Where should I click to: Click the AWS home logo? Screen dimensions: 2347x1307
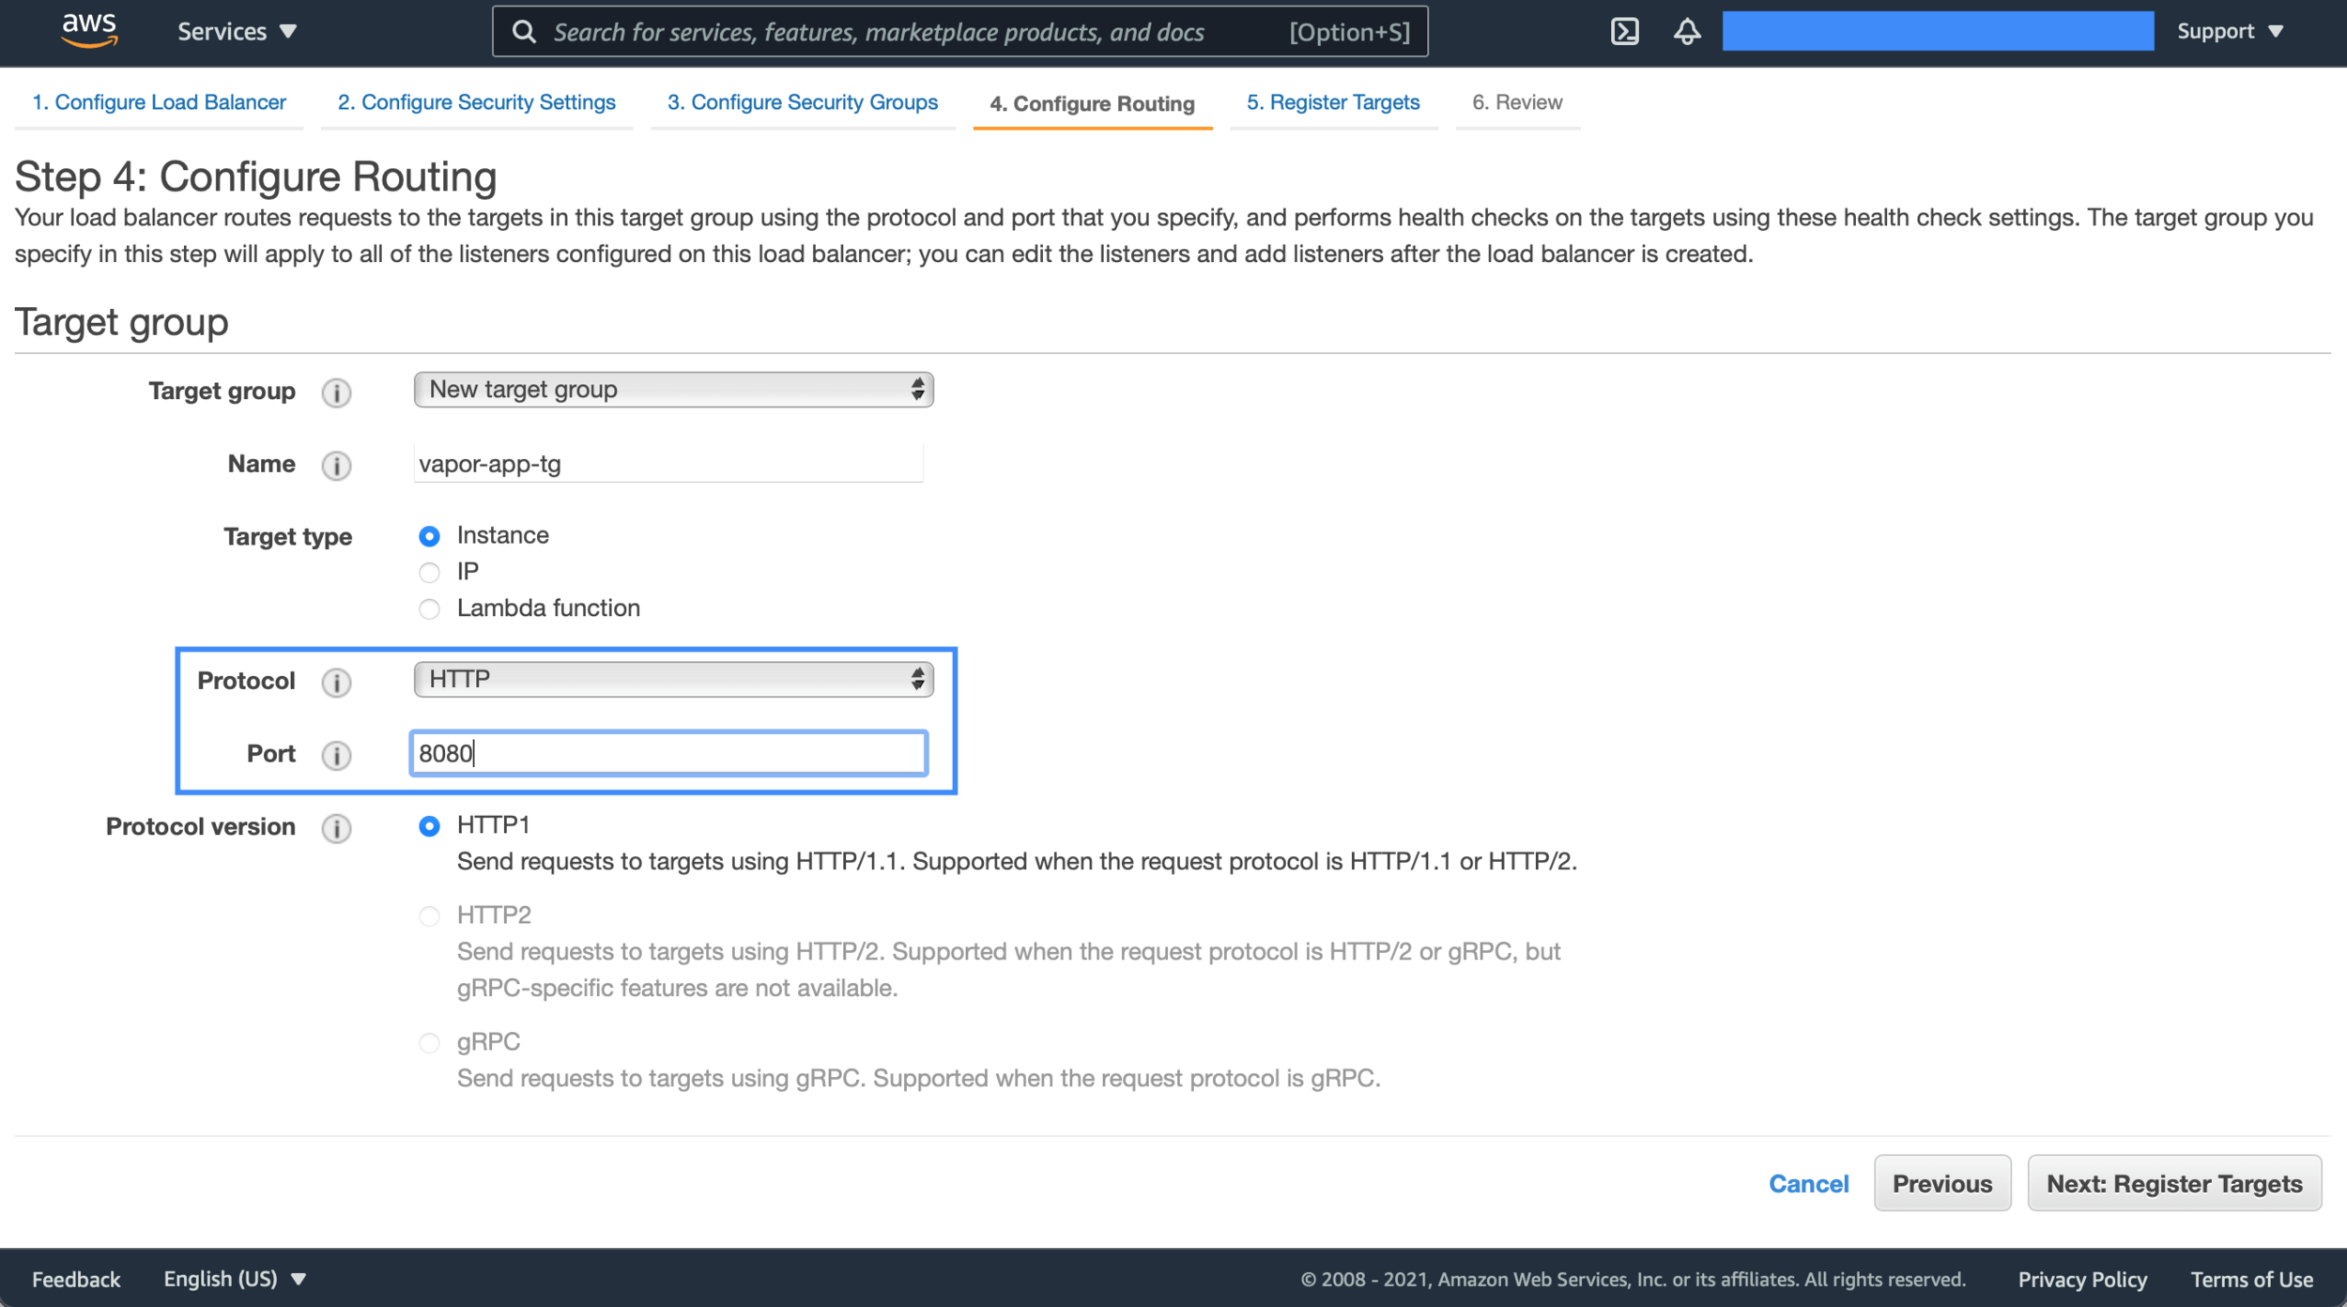click(87, 31)
